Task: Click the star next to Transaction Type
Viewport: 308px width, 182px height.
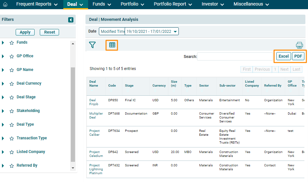Action: [12, 138]
